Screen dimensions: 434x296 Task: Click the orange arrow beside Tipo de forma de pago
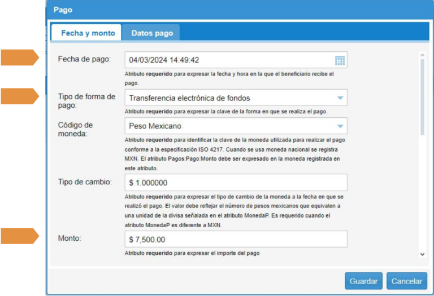20,96
